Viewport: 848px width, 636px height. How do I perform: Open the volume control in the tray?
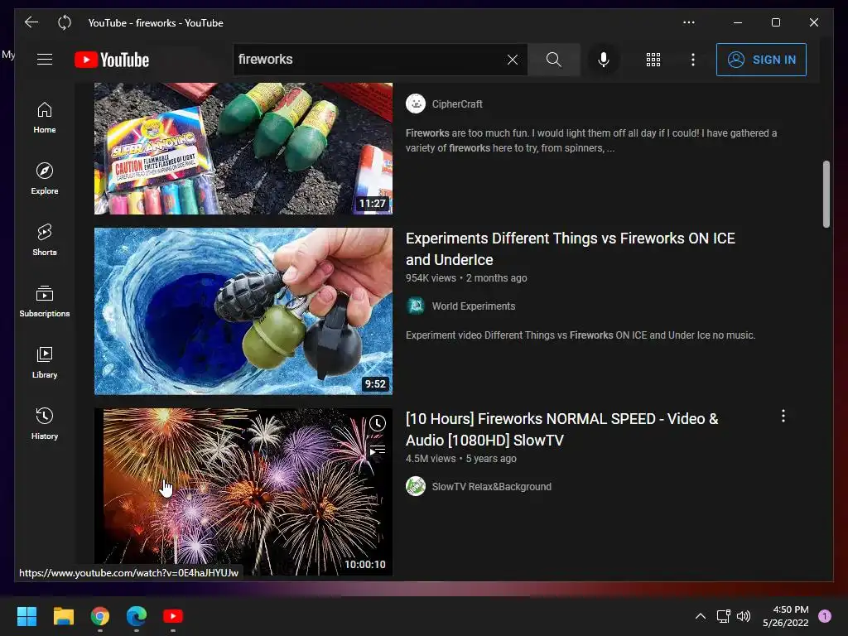click(744, 616)
